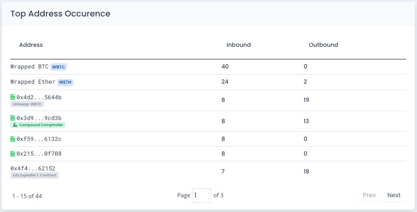This screenshot has width=417, height=212.
Task: Sort by Outbound column header
Action: tap(323, 45)
